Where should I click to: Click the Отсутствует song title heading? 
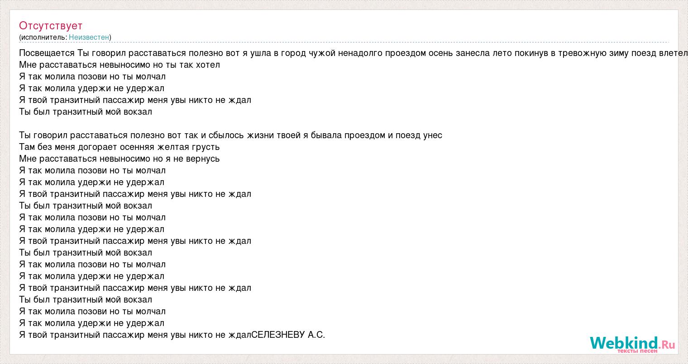[51, 26]
